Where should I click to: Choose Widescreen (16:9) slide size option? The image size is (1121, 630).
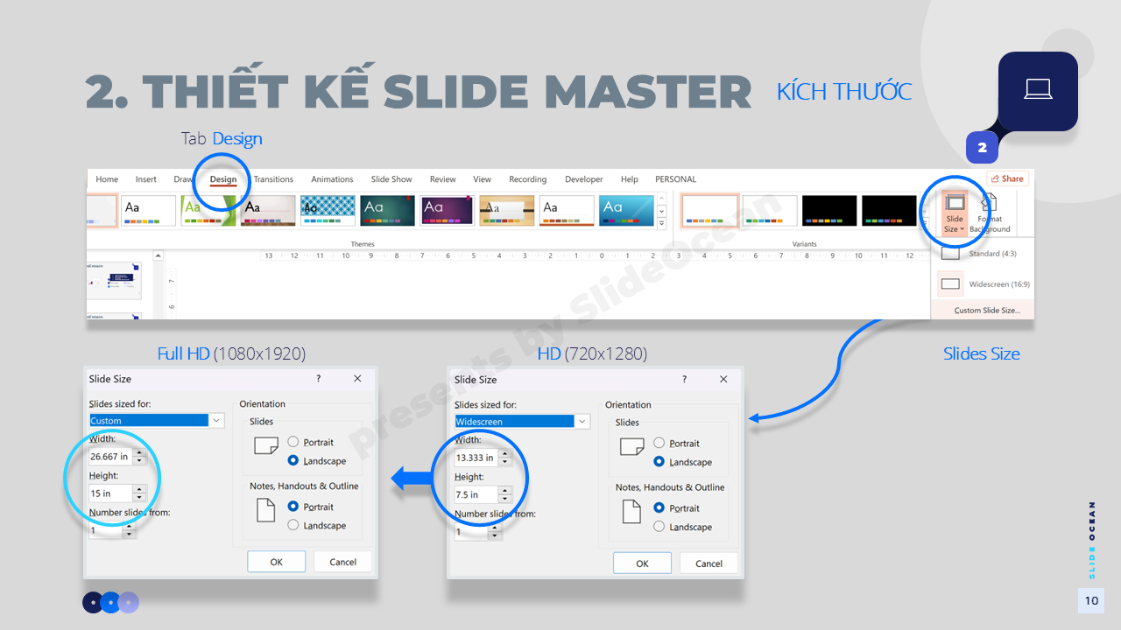tap(983, 284)
